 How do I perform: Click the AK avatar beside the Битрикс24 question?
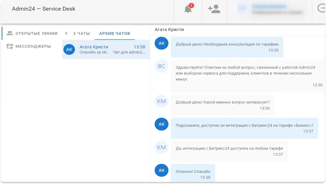pos(161,124)
